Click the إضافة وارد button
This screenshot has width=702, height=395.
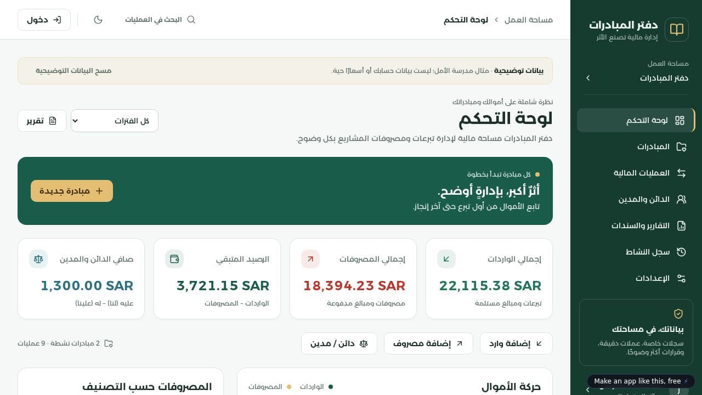click(516, 343)
